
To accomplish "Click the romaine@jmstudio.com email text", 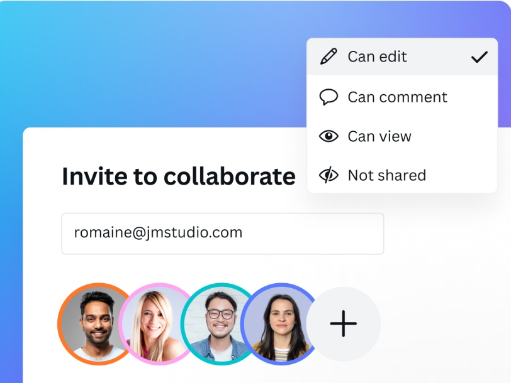I will 158,232.
